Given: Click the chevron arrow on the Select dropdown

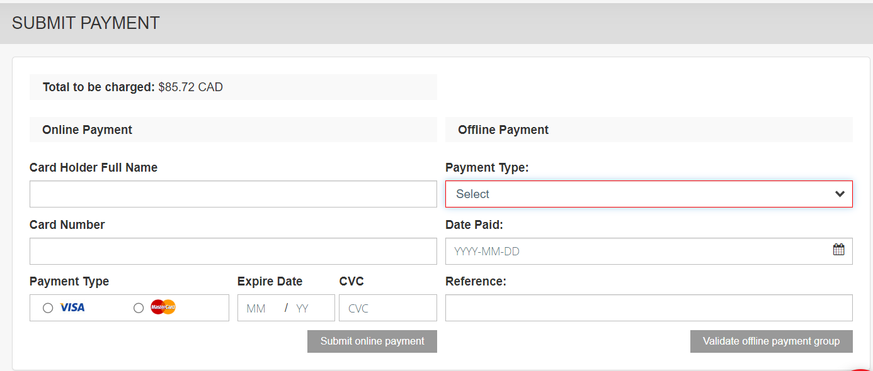Looking at the screenshot, I should tap(839, 194).
